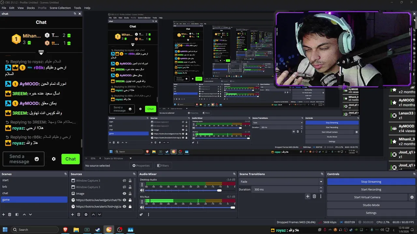Screen dimensions: 417x234
Task: Open the File menu
Action: (4, 8)
